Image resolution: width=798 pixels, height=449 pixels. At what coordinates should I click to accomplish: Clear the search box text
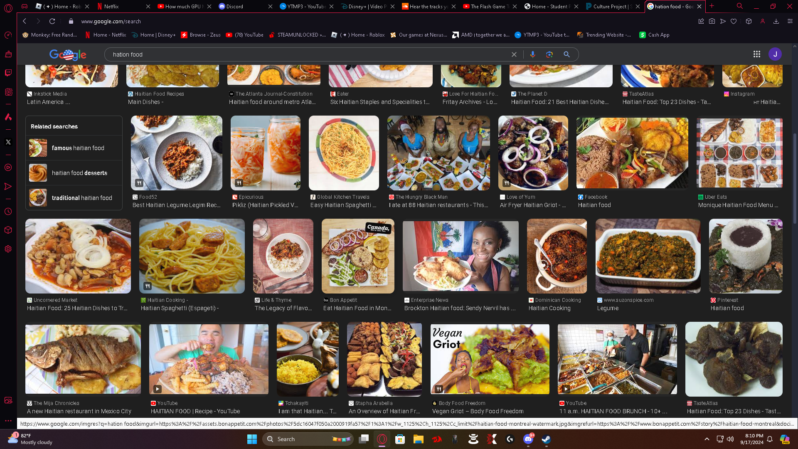(x=514, y=54)
